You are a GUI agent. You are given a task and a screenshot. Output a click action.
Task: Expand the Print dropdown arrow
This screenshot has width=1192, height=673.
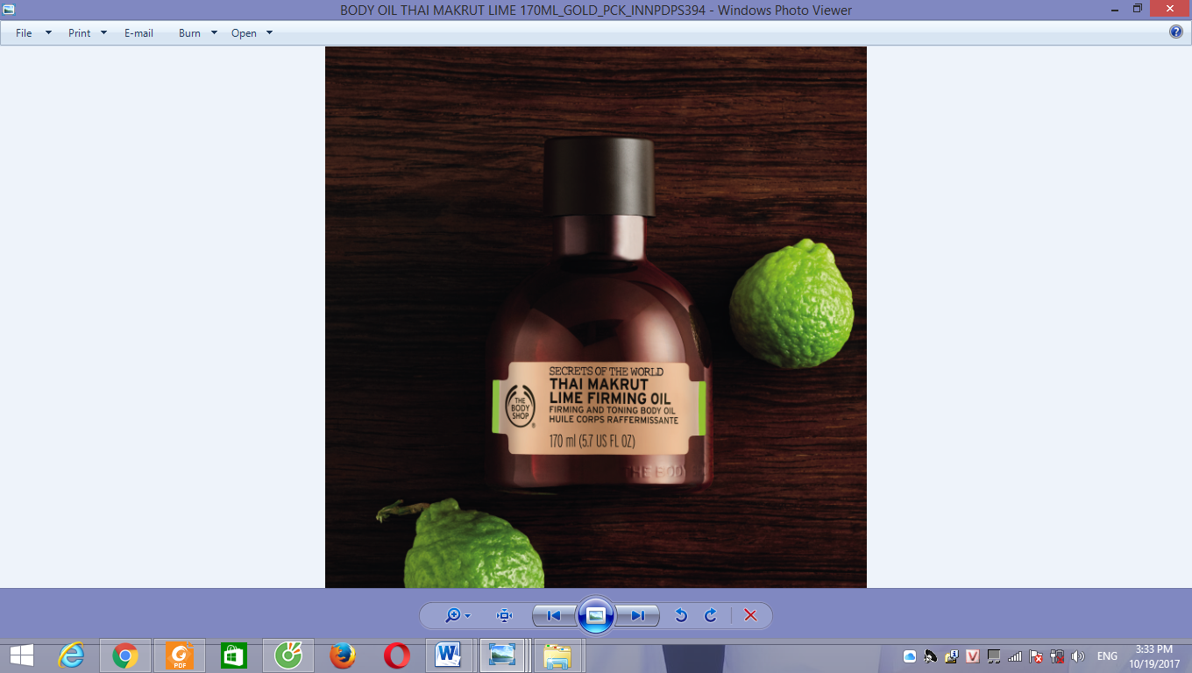coord(103,33)
